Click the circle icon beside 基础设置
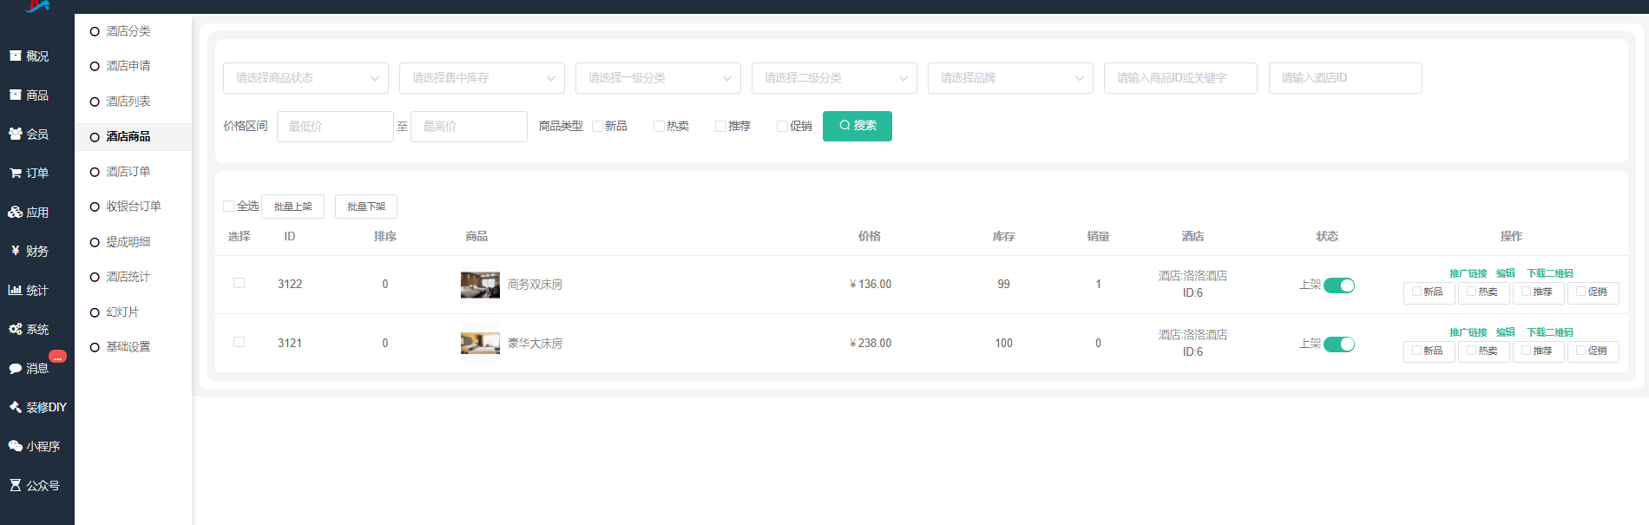Image resolution: width=1649 pixels, height=525 pixels. (95, 347)
